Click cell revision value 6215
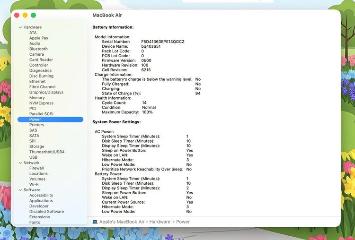The height and width of the screenshot is (240, 355). tap(146, 70)
